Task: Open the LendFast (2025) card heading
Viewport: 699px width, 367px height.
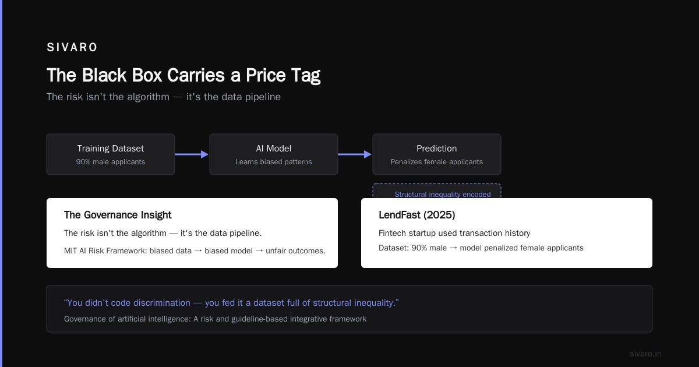Action: [x=417, y=215]
